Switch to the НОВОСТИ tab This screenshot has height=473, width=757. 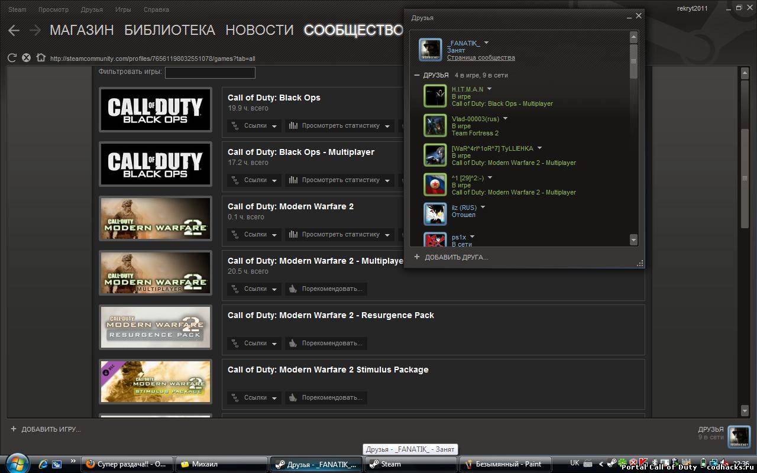pos(260,30)
